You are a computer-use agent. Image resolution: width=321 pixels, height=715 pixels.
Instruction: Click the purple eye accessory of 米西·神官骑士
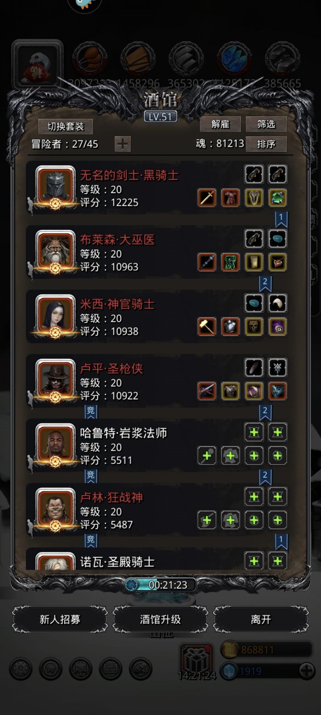(277, 327)
